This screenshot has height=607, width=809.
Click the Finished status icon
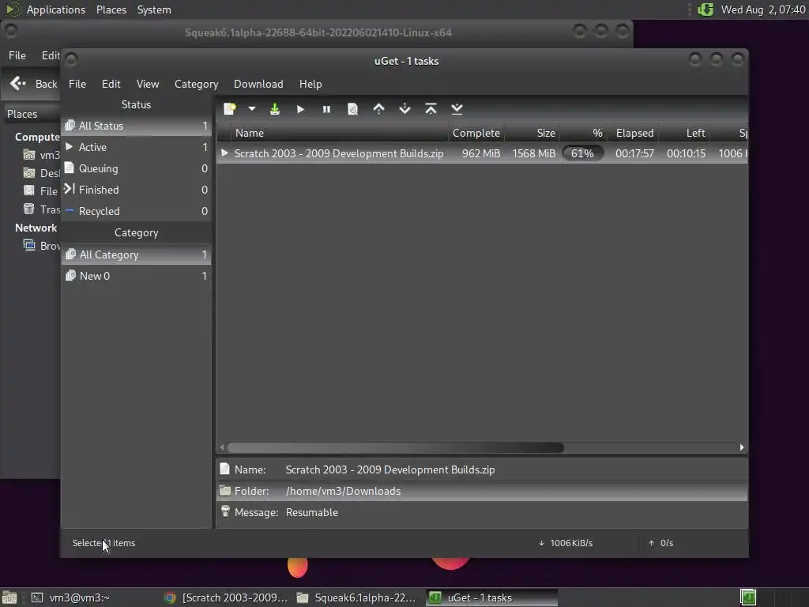coord(70,189)
